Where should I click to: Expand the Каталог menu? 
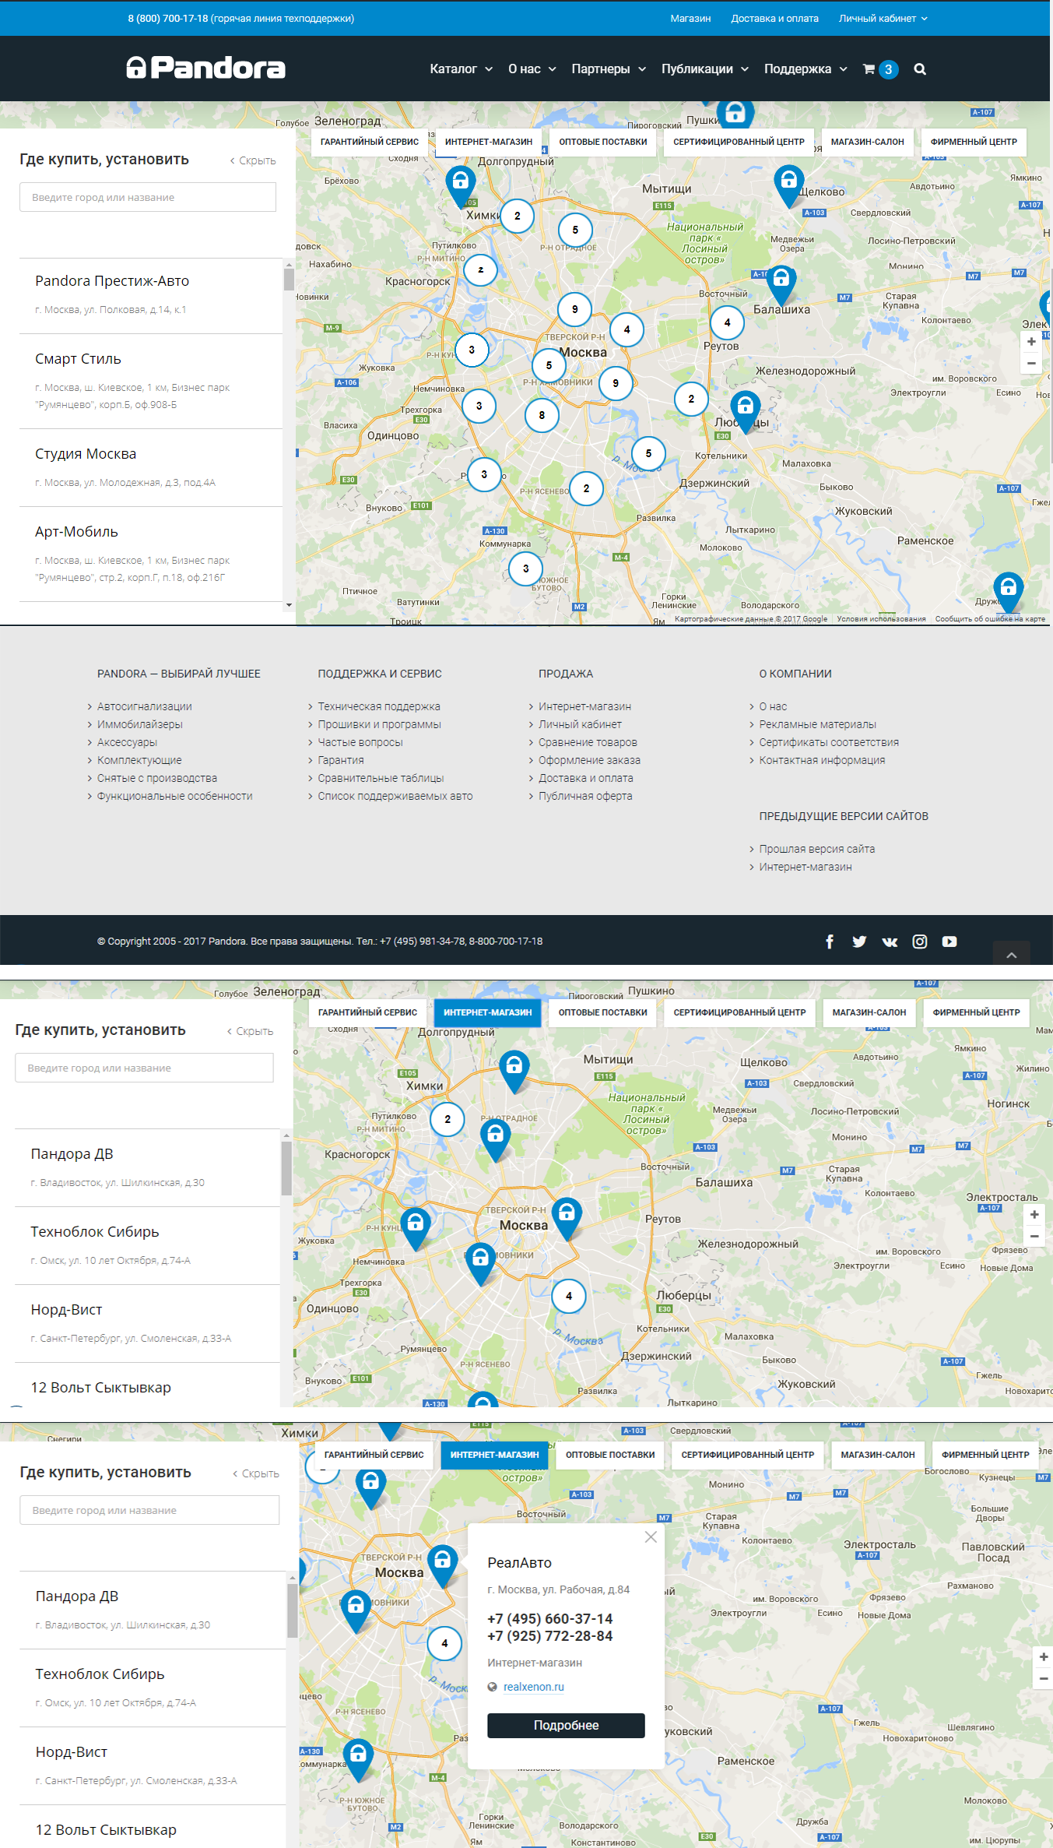pyautogui.click(x=462, y=69)
